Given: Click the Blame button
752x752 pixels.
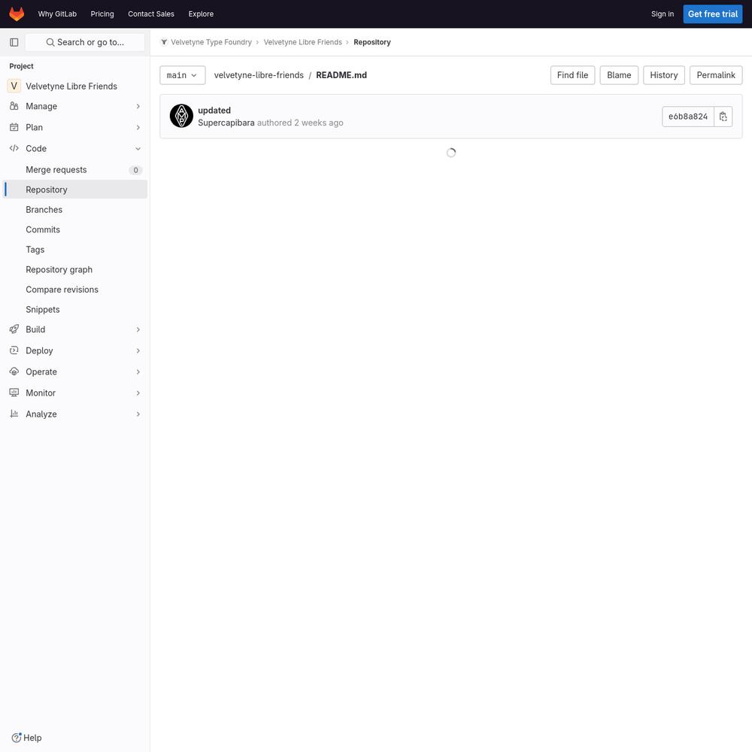Looking at the screenshot, I should coord(619,75).
